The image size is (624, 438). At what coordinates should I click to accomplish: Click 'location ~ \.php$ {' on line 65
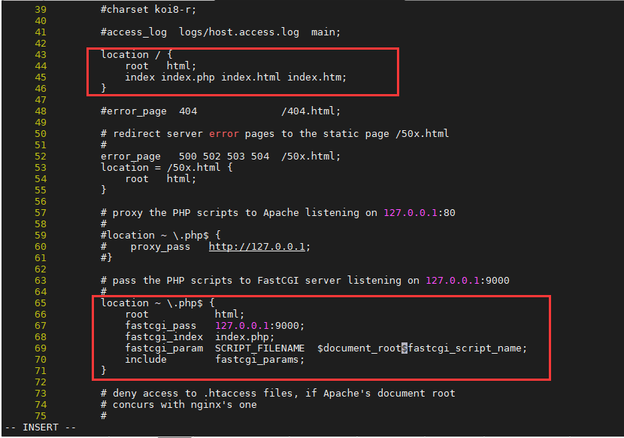tap(158, 303)
